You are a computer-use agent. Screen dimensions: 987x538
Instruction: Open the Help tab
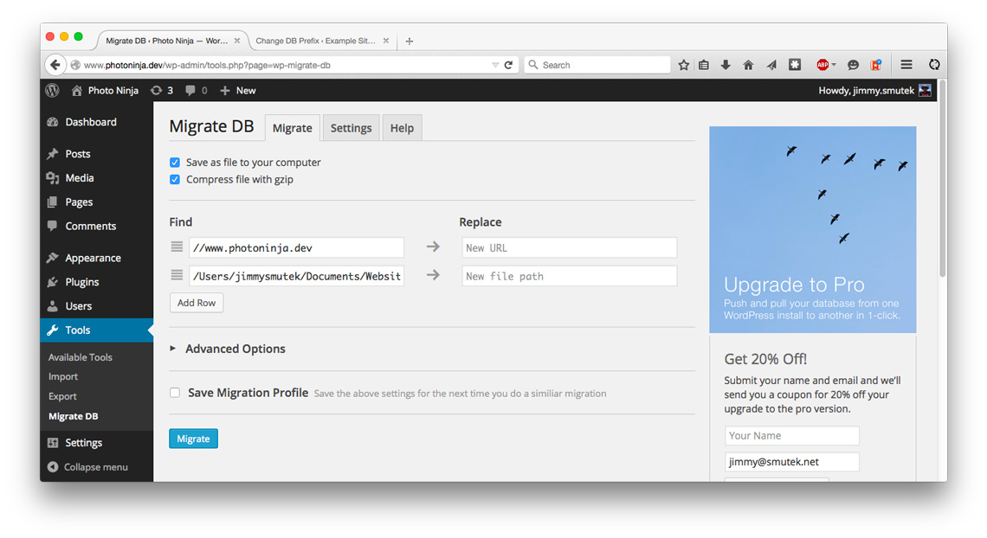tap(402, 128)
